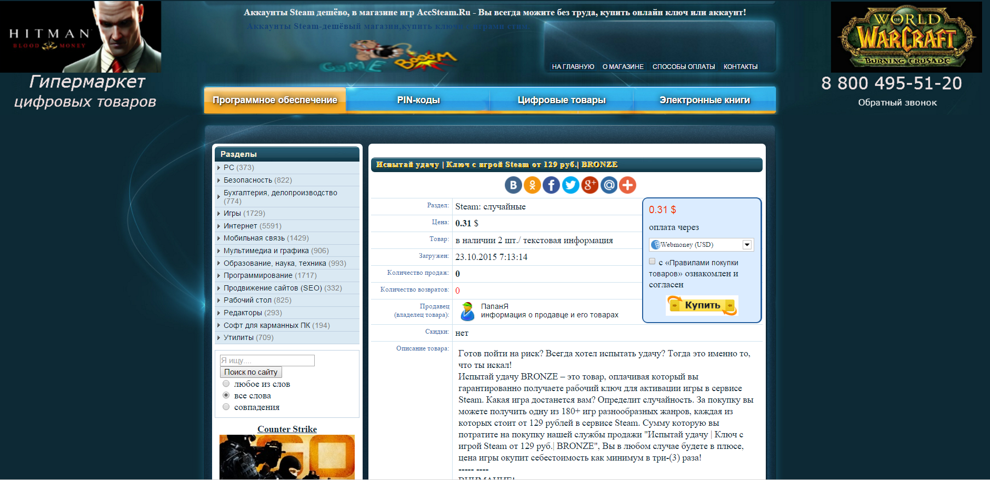Go to НА ГЛАВНУЮ menu item
Image resolution: width=990 pixels, height=480 pixels.
573,67
